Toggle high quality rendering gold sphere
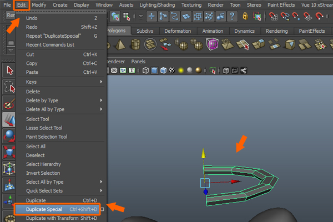This screenshot has height=222, width=333. coord(199,70)
